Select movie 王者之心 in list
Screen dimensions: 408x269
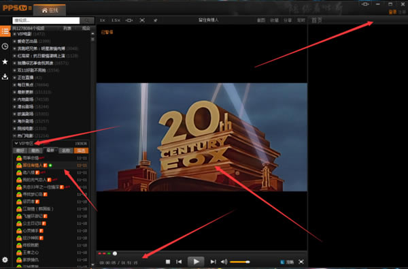point(51,253)
